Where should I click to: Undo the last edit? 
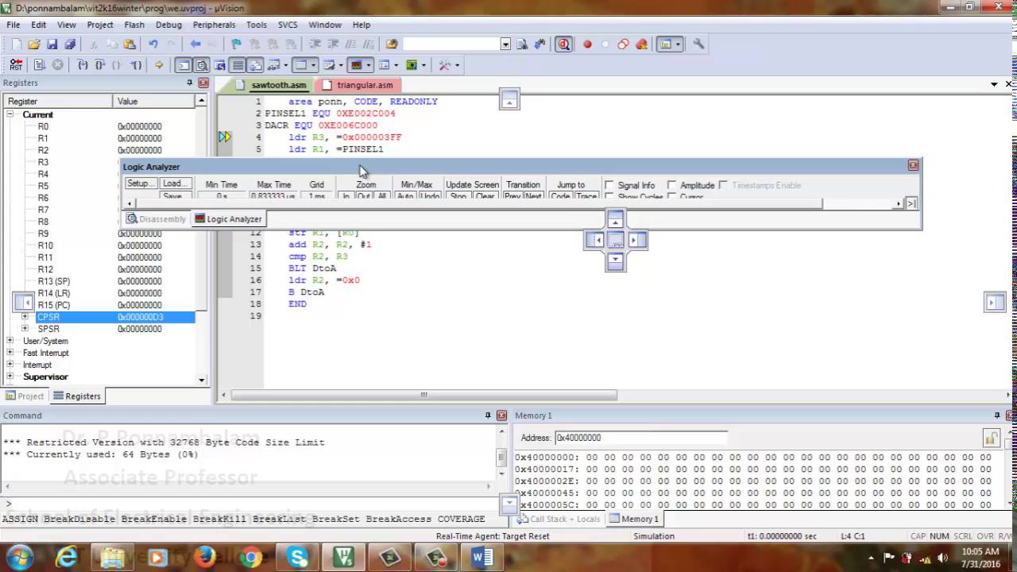point(153,44)
